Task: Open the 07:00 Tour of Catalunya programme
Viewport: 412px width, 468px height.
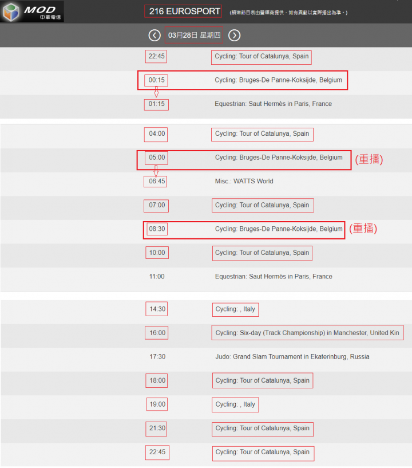Action: [262, 205]
